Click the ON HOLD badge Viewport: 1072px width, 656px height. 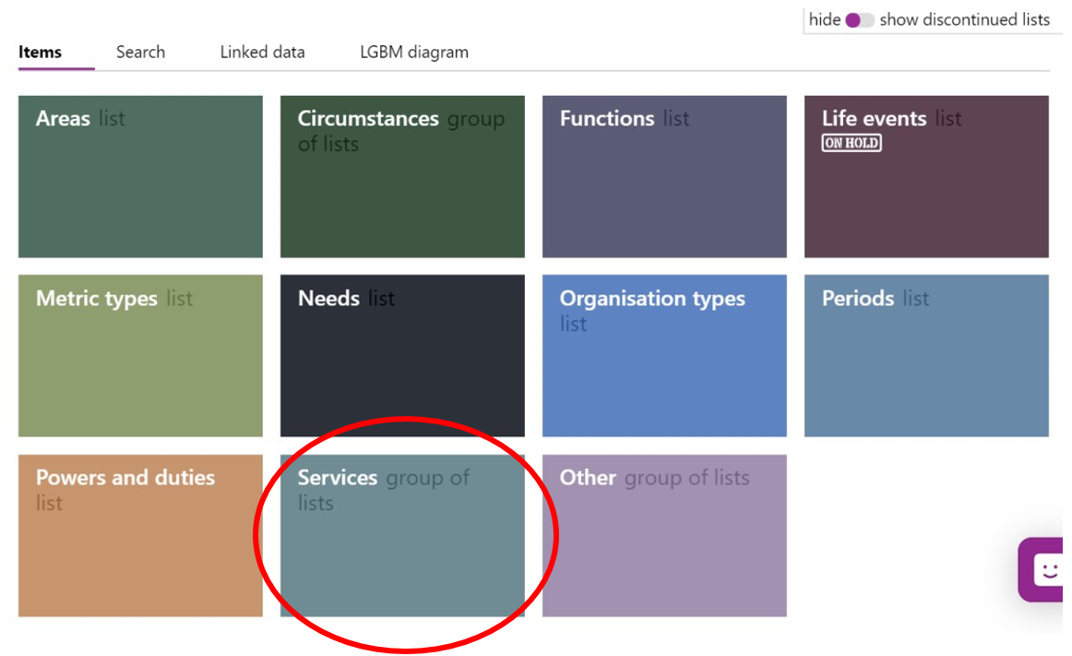(852, 143)
